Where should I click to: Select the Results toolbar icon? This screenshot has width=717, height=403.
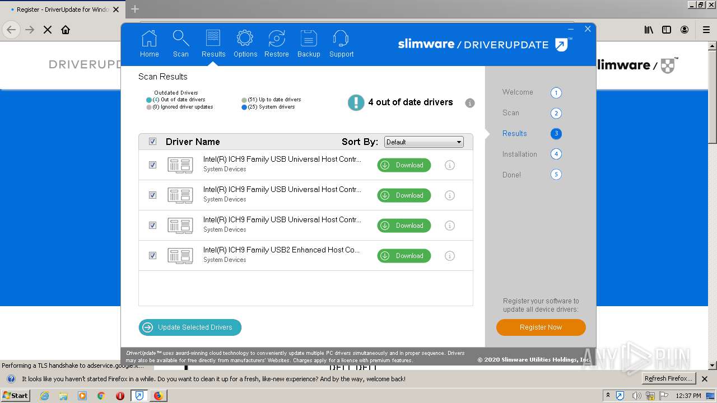(213, 44)
